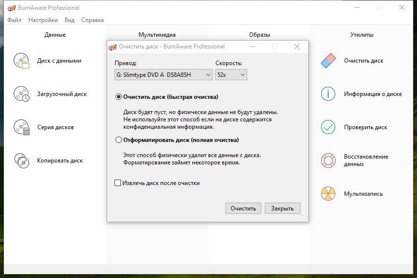Viewport: 417px width, 278px height.
Task: Open the Диск с данными link
Action: (x=59, y=61)
